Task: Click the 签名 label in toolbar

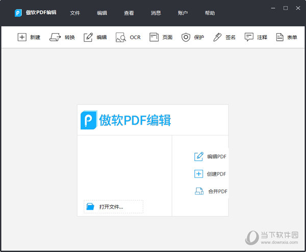Action: click(231, 37)
